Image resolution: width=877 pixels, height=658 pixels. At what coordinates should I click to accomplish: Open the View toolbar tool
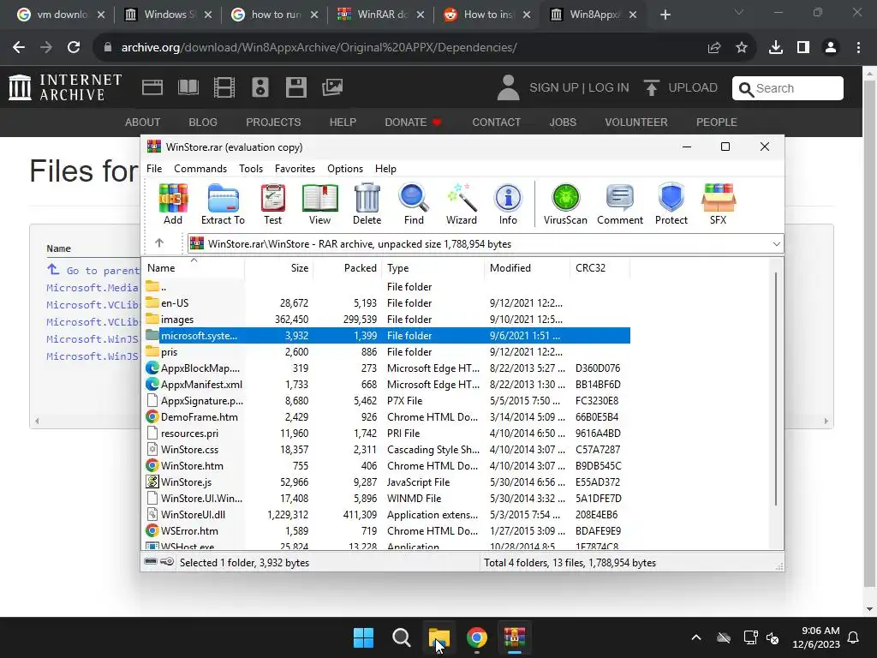point(319,204)
